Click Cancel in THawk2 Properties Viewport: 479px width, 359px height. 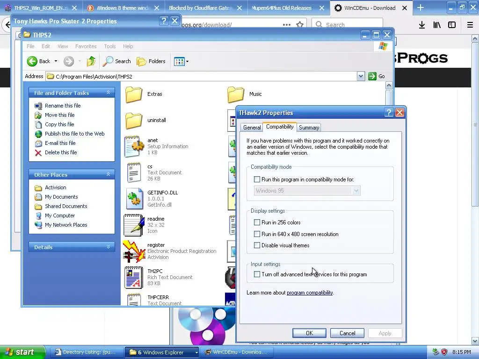point(348,333)
